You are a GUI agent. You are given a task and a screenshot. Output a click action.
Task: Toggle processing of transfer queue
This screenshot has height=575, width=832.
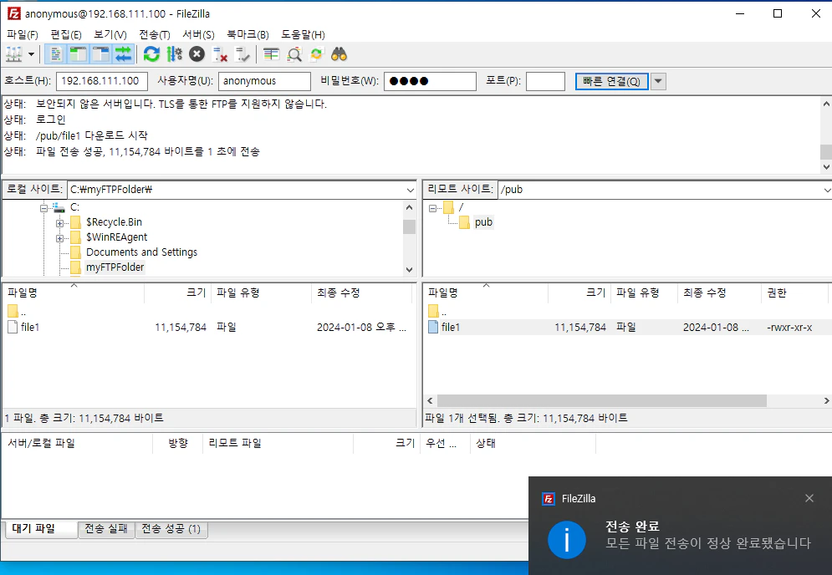click(x=174, y=54)
